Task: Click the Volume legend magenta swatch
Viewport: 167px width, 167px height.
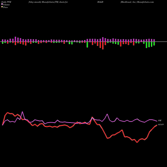Action: click(2, 4)
